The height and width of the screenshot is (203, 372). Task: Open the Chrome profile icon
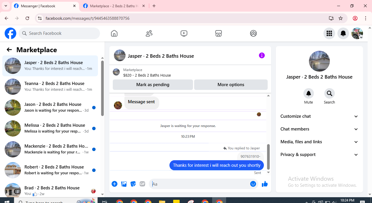pos(355,18)
